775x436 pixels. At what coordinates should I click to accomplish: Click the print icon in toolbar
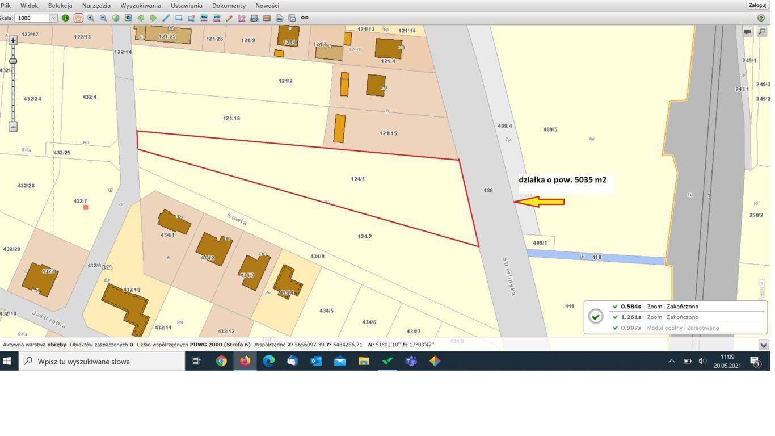(279, 18)
